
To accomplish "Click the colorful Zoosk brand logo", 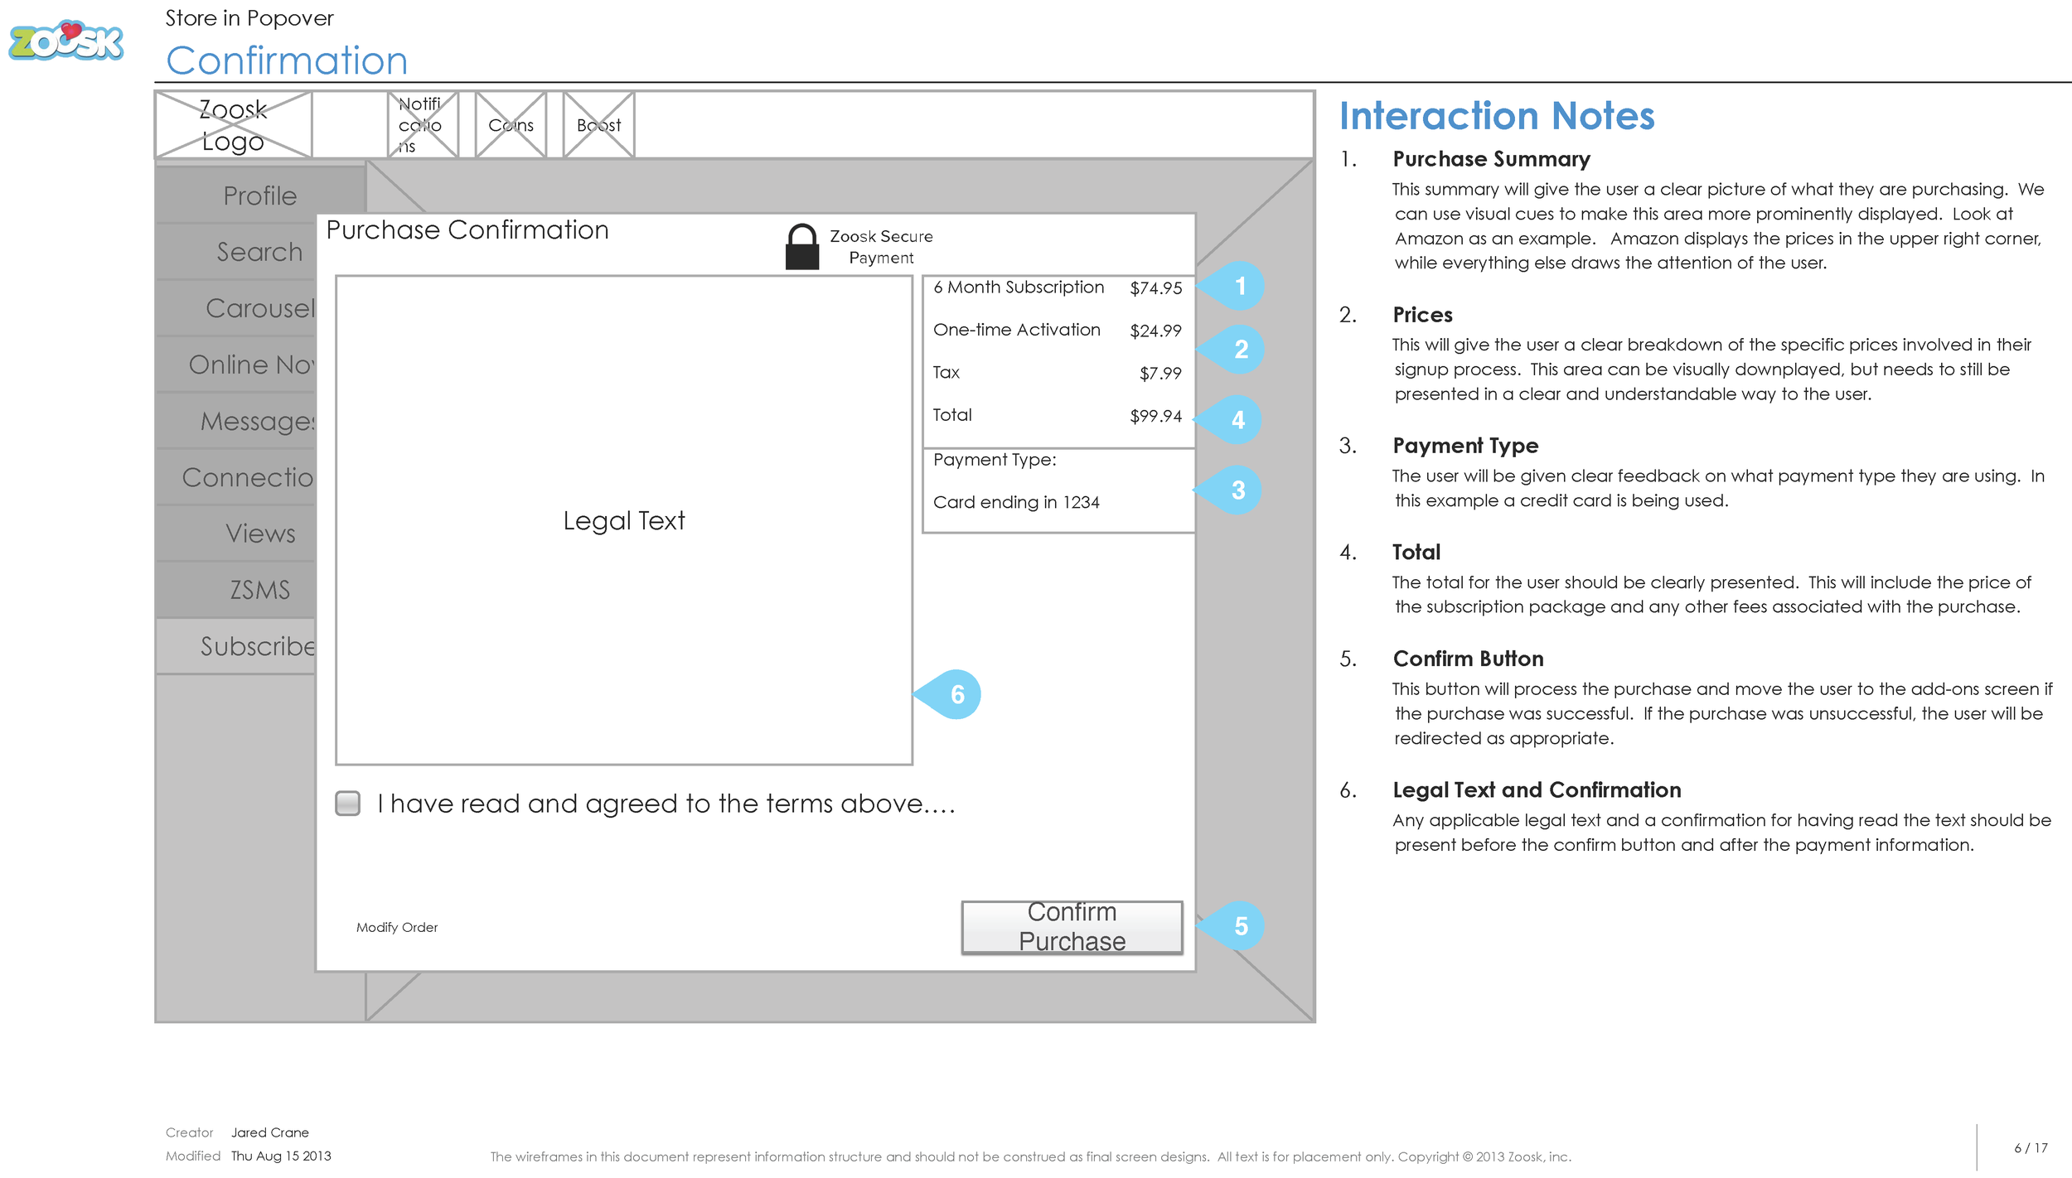I will [x=66, y=41].
